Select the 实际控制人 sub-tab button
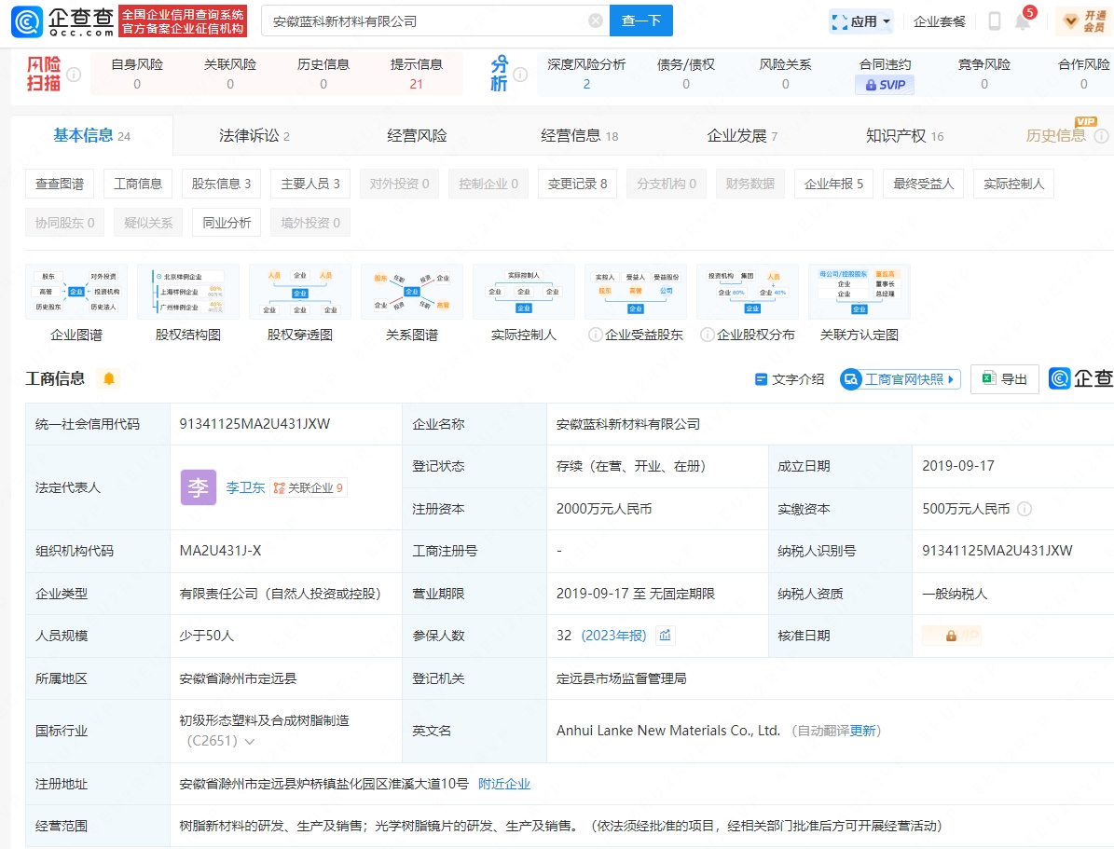 point(1014,184)
